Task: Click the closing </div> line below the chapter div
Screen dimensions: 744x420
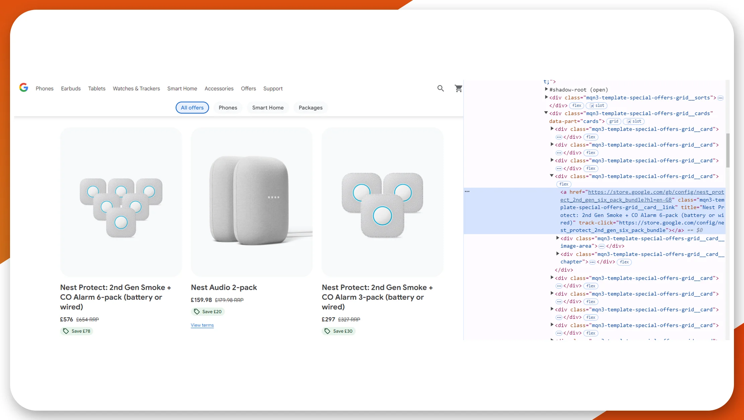Action: [564, 270]
